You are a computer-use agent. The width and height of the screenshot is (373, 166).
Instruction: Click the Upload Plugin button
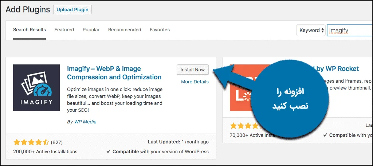click(x=72, y=10)
